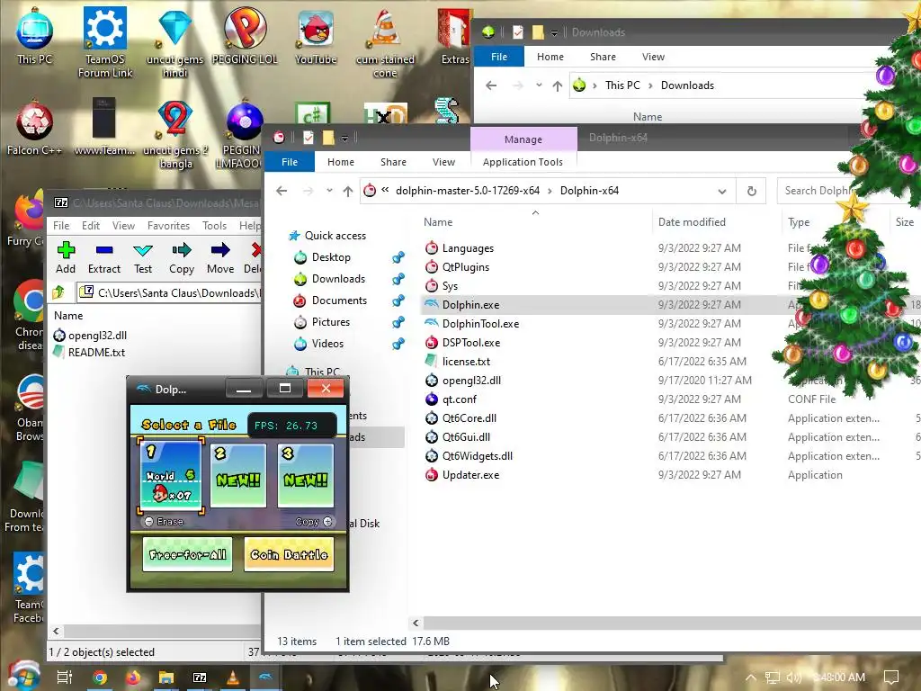Viewport: 921px width, 691px height.
Task: Click the Task View taskbar button
Action: tap(65, 678)
